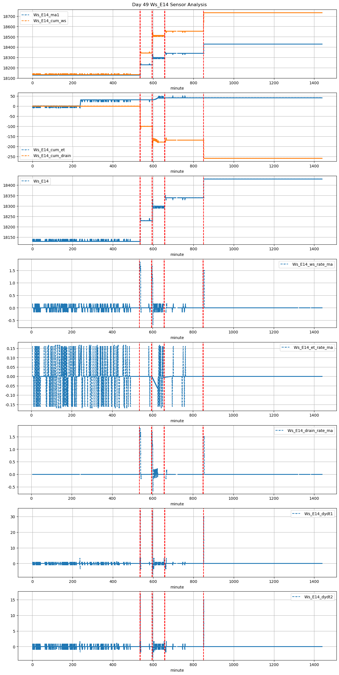The width and height of the screenshot is (339, 675).
Task: Click the -0.15 y-axis tick label
Action: (10, 405)
